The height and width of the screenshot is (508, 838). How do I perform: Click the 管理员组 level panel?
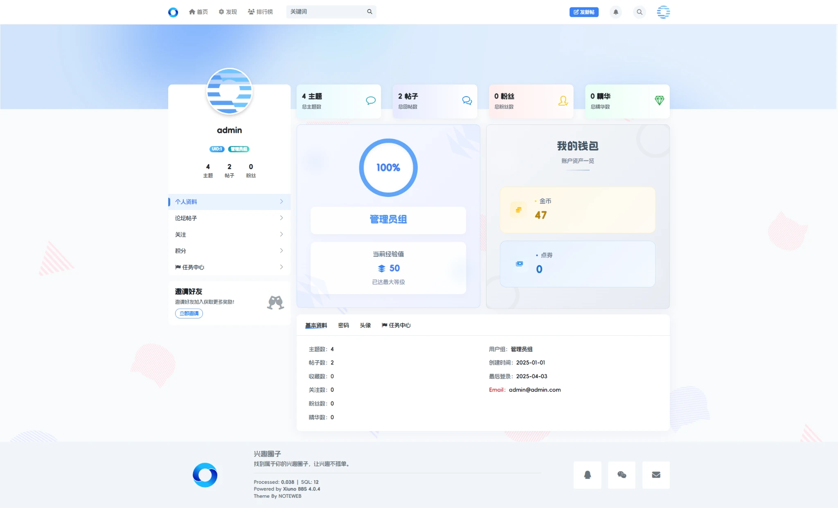tap(388, 220)
